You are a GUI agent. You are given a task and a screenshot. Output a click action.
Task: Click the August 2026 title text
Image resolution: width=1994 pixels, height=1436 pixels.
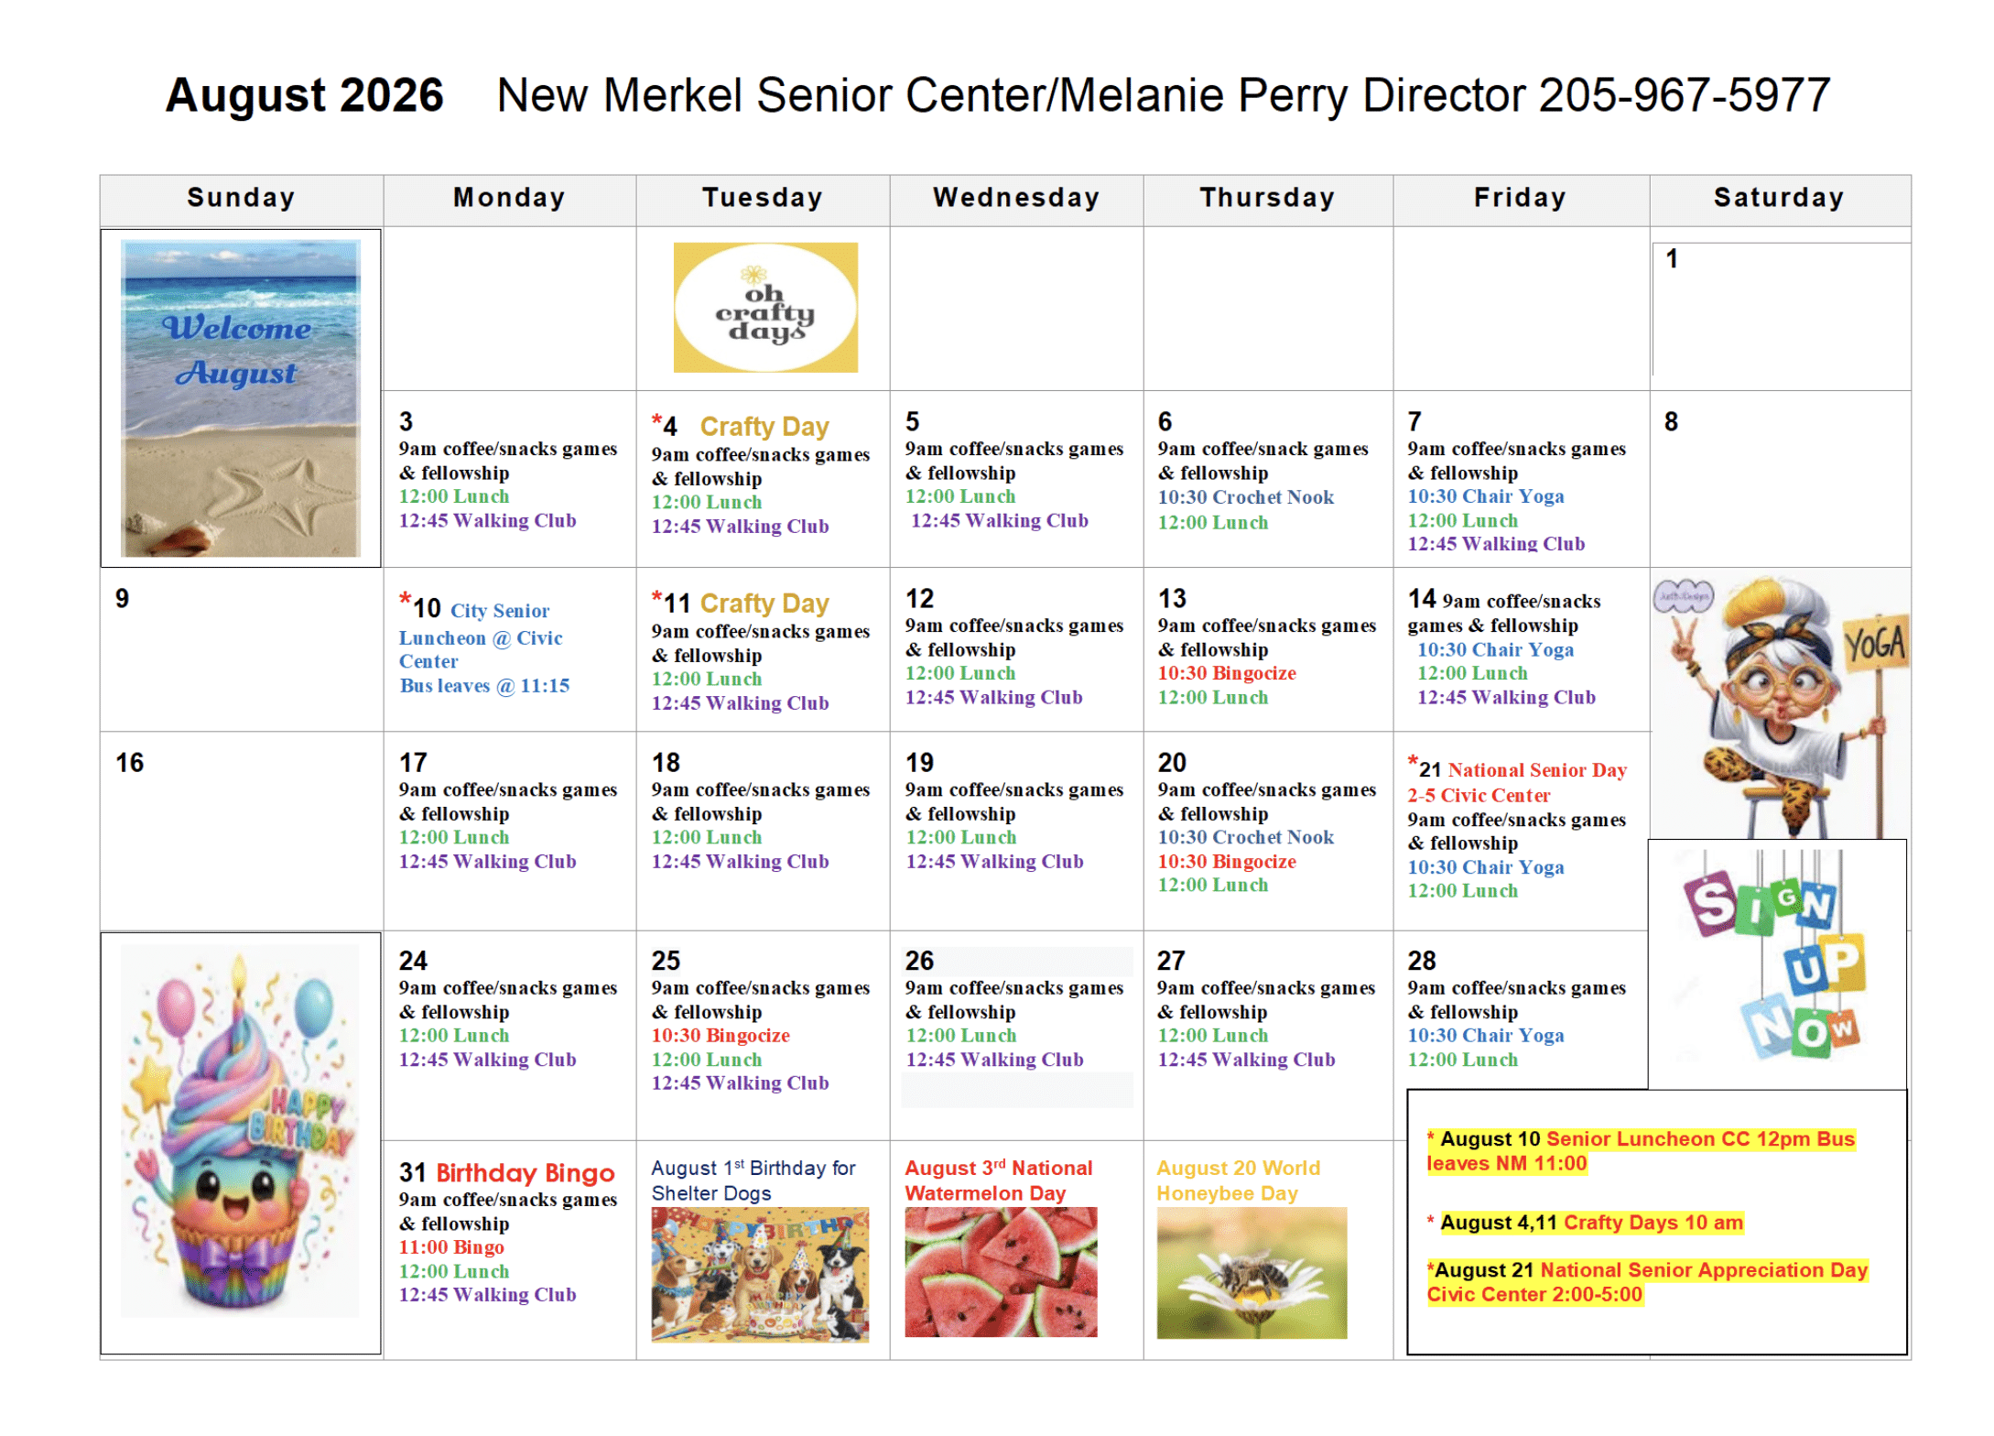304,95
